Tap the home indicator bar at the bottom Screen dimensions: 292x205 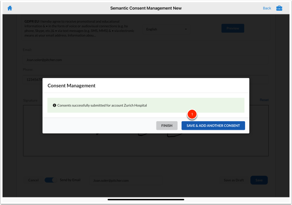click(146, 199)
